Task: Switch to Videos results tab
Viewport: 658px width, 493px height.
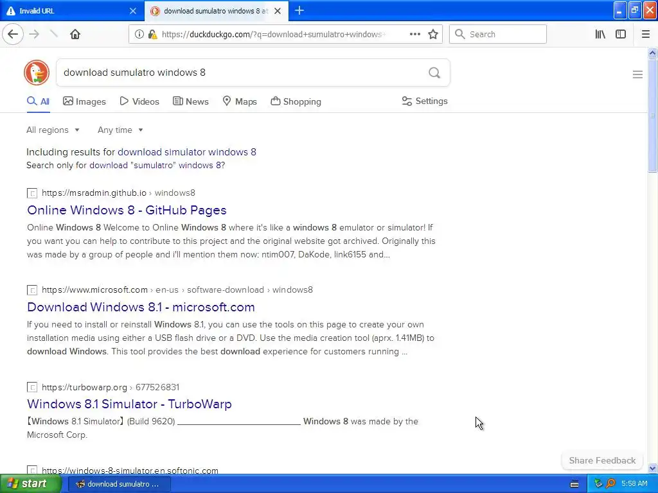Action: click(139, 101)
